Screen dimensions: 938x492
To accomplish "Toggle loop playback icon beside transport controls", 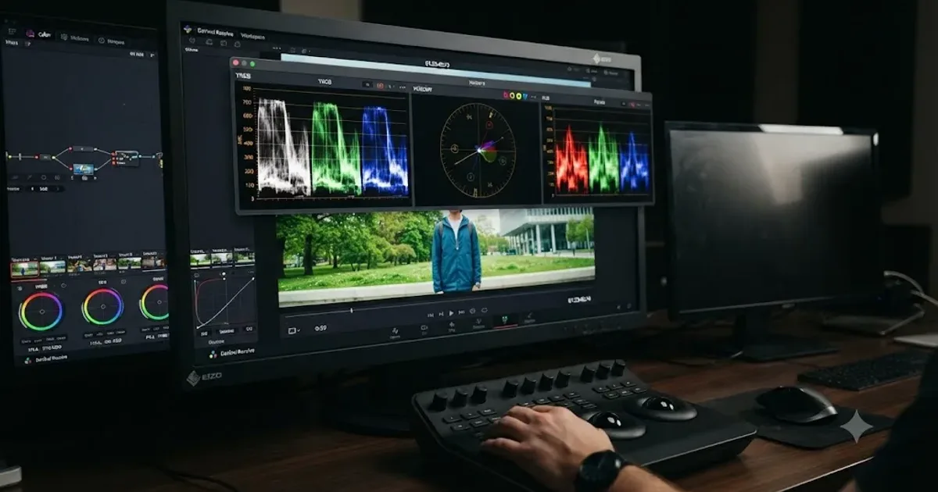I will (x=485, y=310).
